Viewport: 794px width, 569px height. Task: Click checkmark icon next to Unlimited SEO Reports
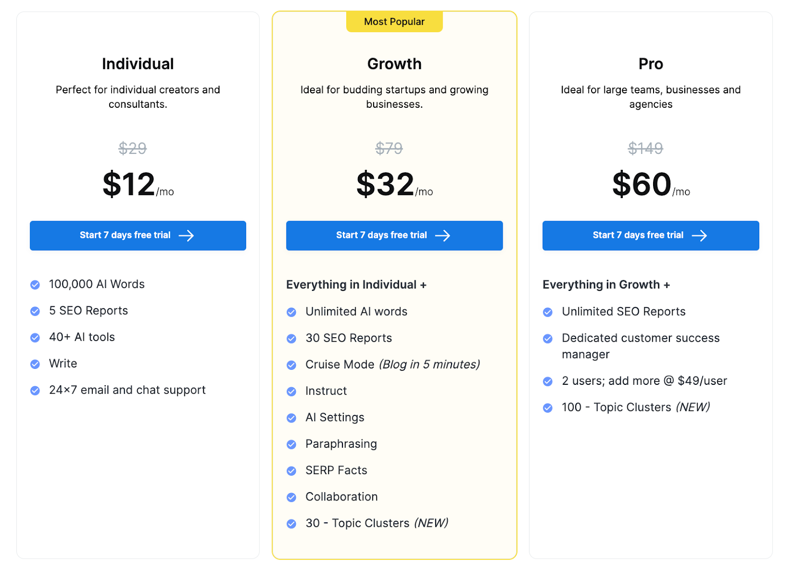tap(548, 312)
